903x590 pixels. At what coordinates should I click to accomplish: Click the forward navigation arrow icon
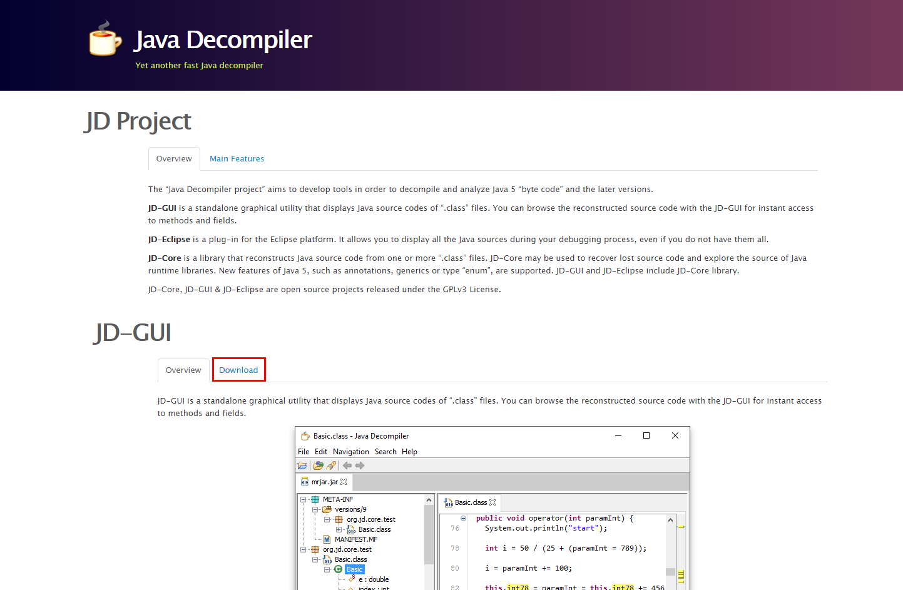point(360,465)
